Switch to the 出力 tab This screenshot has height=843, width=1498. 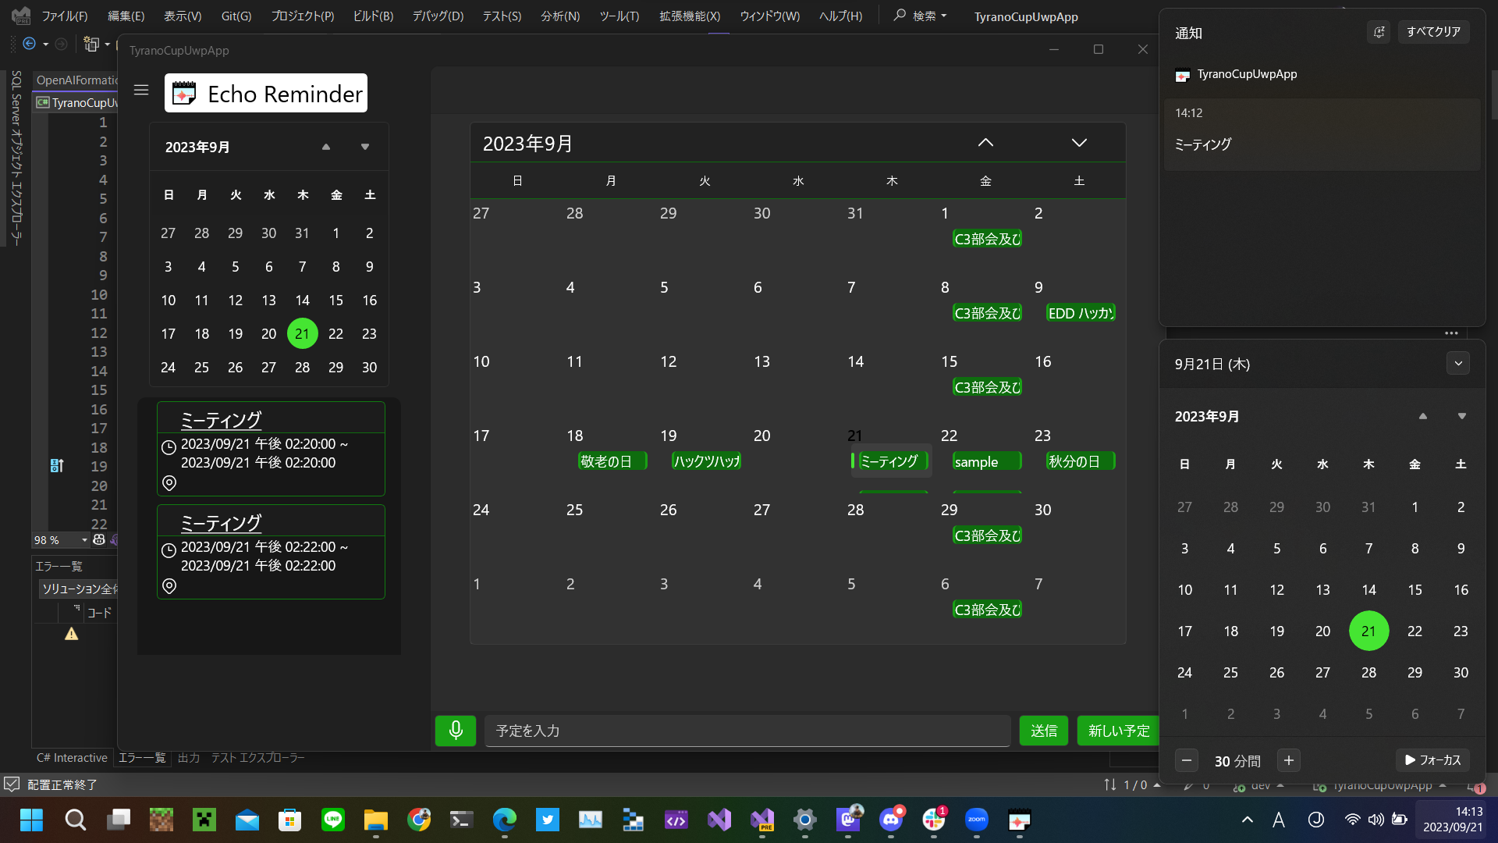tap(188, 758)
